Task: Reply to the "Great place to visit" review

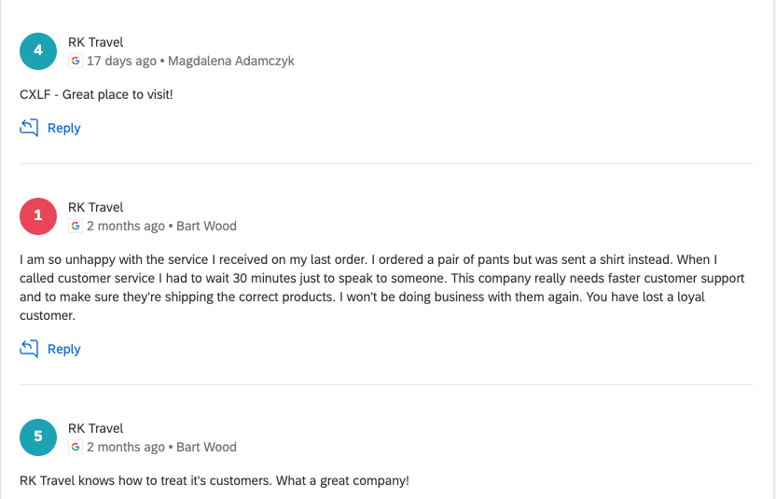Action: tap(63, 129)
